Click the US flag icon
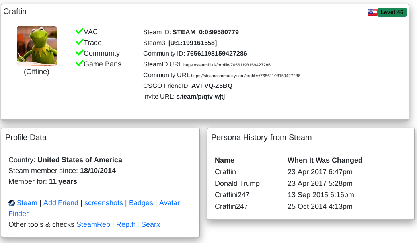 pos(372,12)
